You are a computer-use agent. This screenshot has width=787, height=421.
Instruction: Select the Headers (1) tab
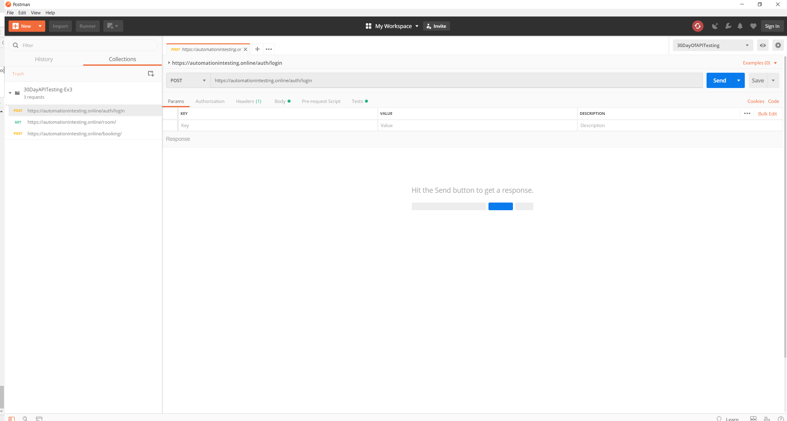[249, 101]
